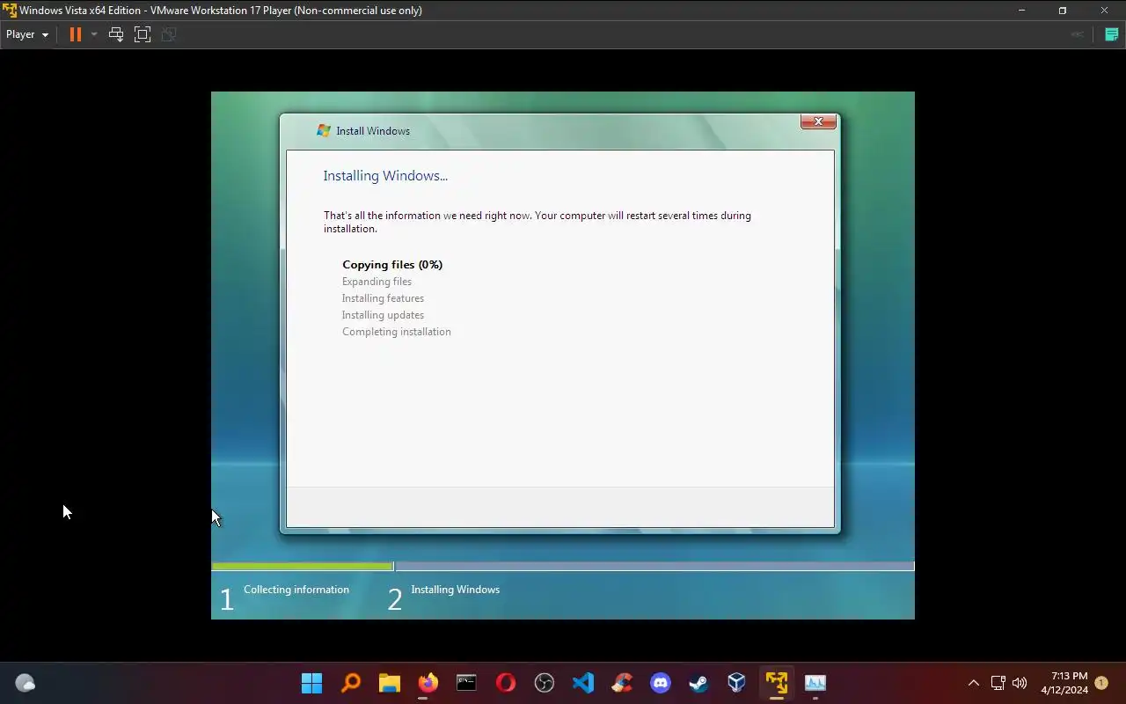Close the Install Windows dialog with the red X
This screenshot has width=1126, height=704.
[818, 121]
